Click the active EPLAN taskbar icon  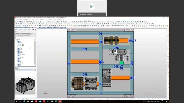tap(60, 101)
